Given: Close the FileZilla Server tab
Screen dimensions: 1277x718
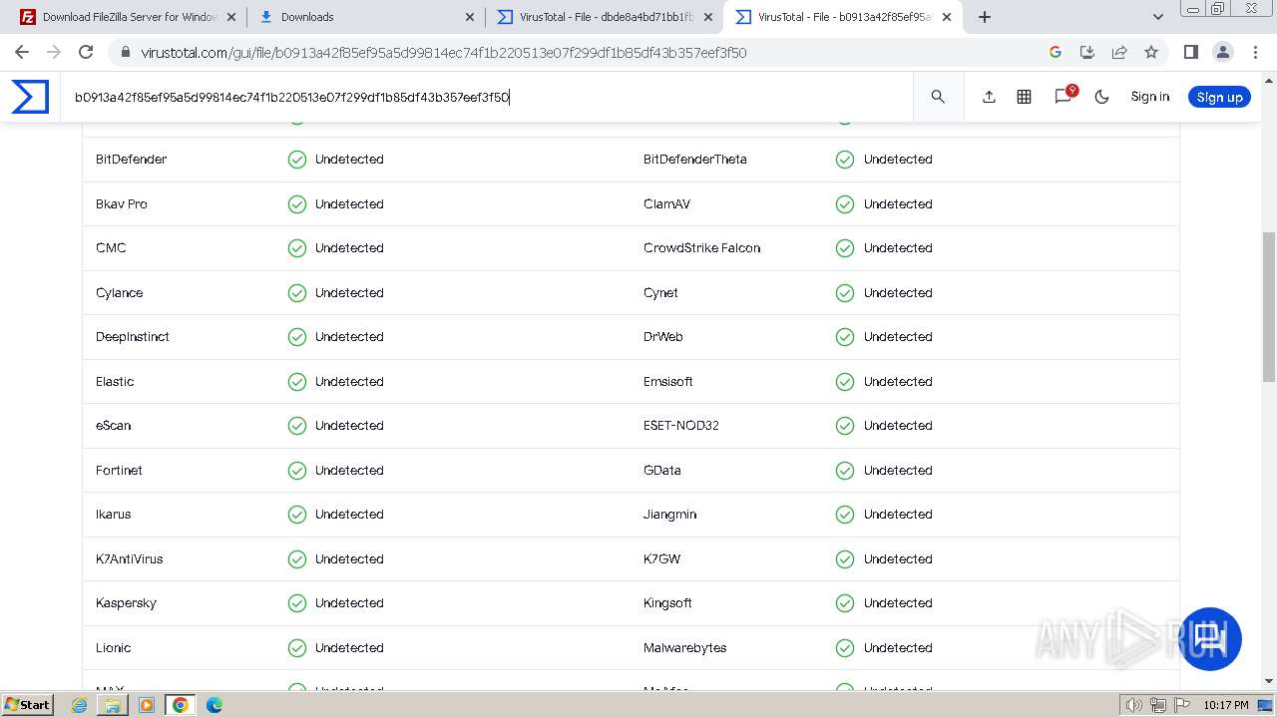Looking at the screenshot, I should 231,17.
